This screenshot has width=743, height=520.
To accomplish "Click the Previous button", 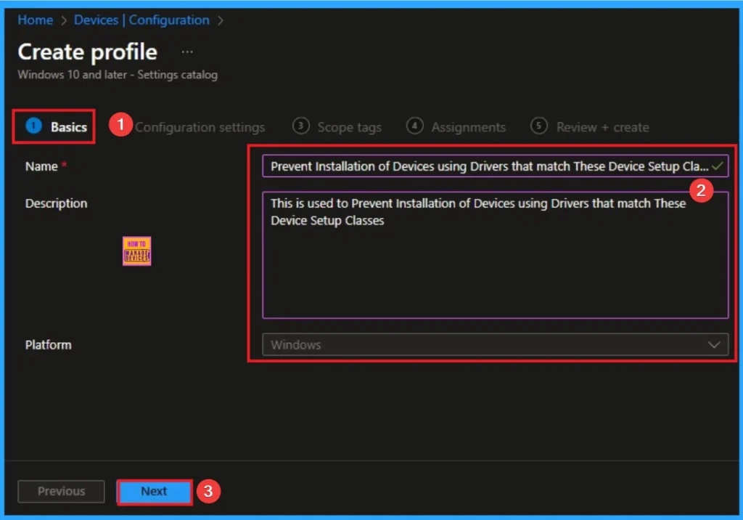I will point(61,491).
